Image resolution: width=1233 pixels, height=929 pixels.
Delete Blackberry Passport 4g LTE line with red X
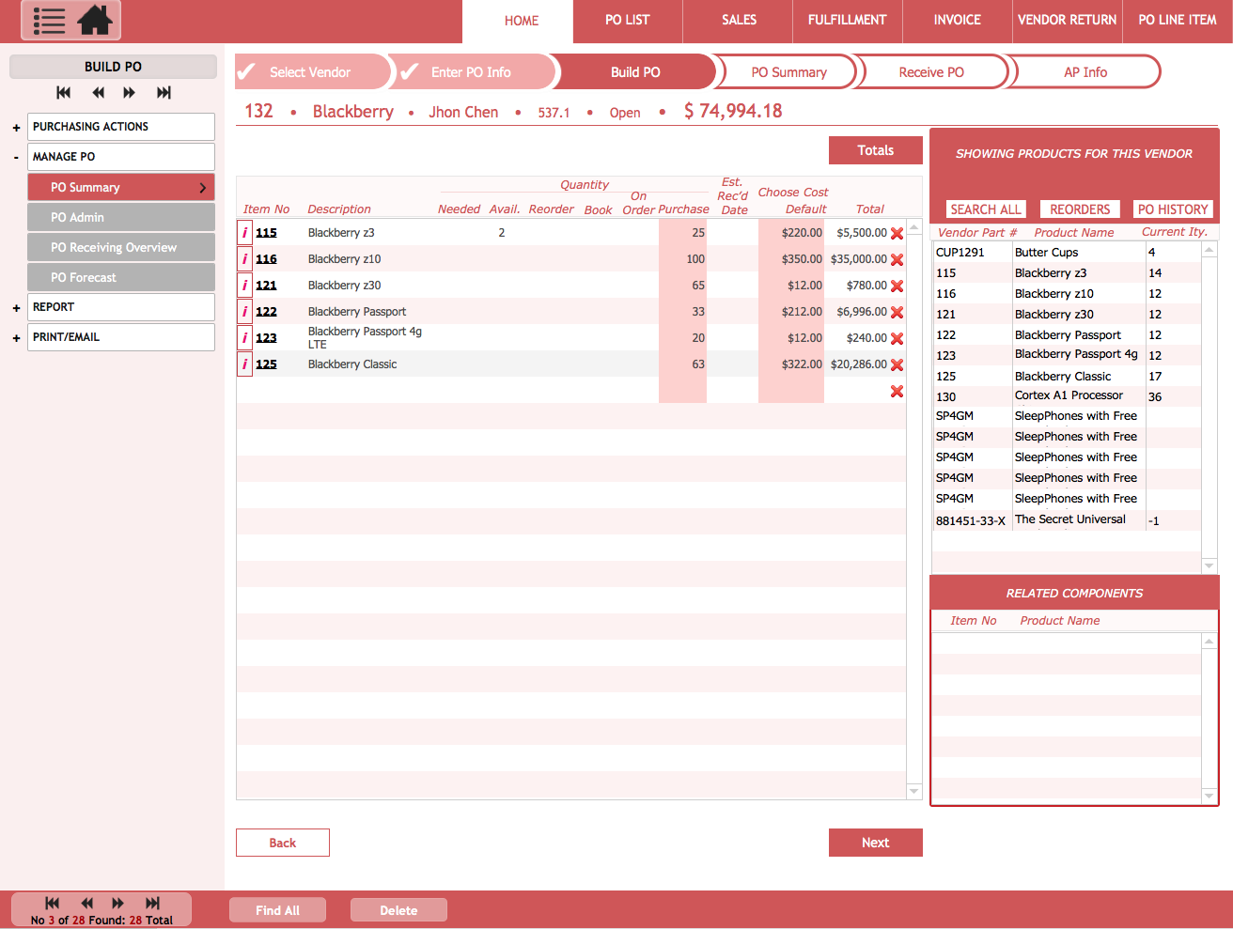[x=897, y=338]
